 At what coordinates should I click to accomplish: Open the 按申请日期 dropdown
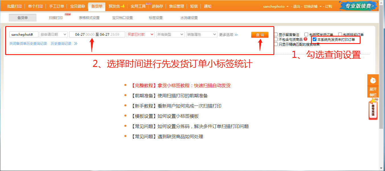53,34
